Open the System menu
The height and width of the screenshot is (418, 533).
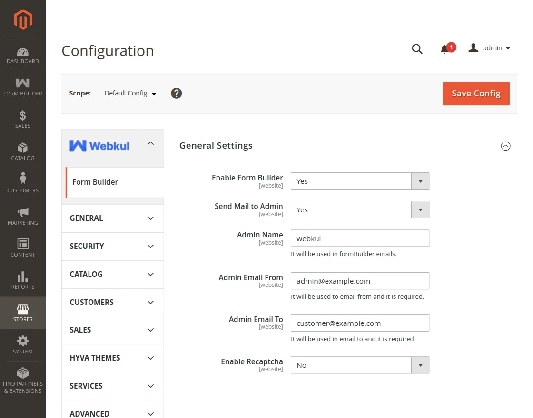(23, 345)
